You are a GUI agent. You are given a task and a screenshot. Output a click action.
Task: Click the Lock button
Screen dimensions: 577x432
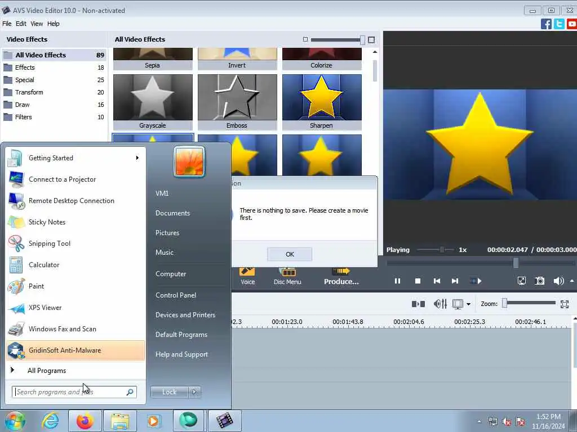(x=169, y=392)
